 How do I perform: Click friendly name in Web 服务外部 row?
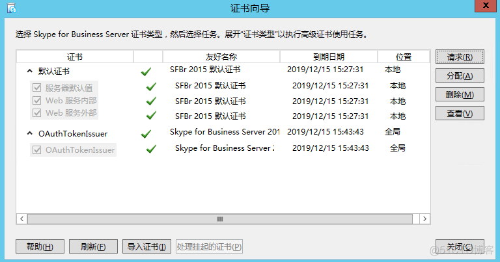210,116
